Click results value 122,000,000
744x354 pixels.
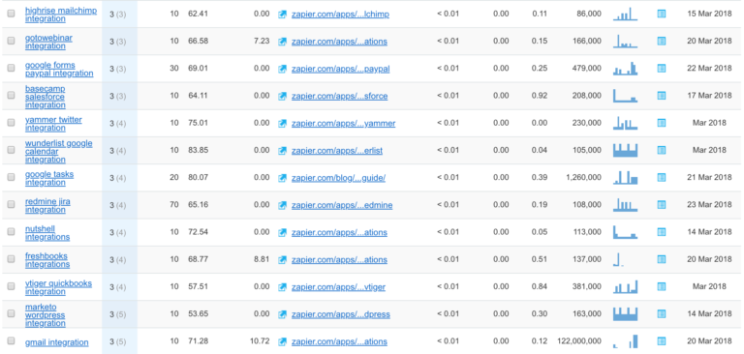[x=579, y=341]
